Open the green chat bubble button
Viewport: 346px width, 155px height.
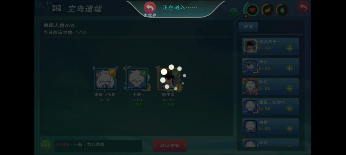pos(46,146)
